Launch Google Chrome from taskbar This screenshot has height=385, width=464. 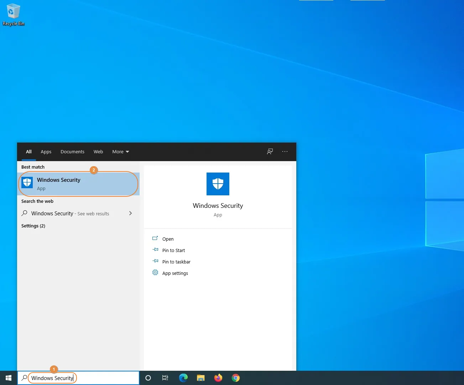(x=236, y=378)
